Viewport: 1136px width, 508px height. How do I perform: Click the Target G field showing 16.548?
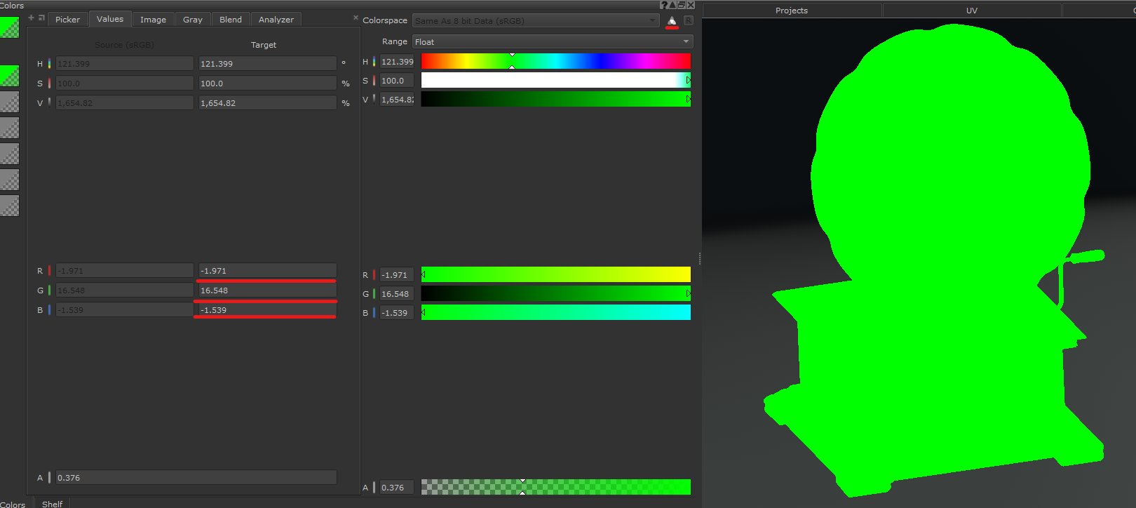click(x=267, y=290)
